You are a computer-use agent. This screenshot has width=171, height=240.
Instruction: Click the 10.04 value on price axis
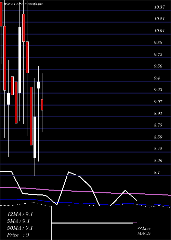click(159, 31)
